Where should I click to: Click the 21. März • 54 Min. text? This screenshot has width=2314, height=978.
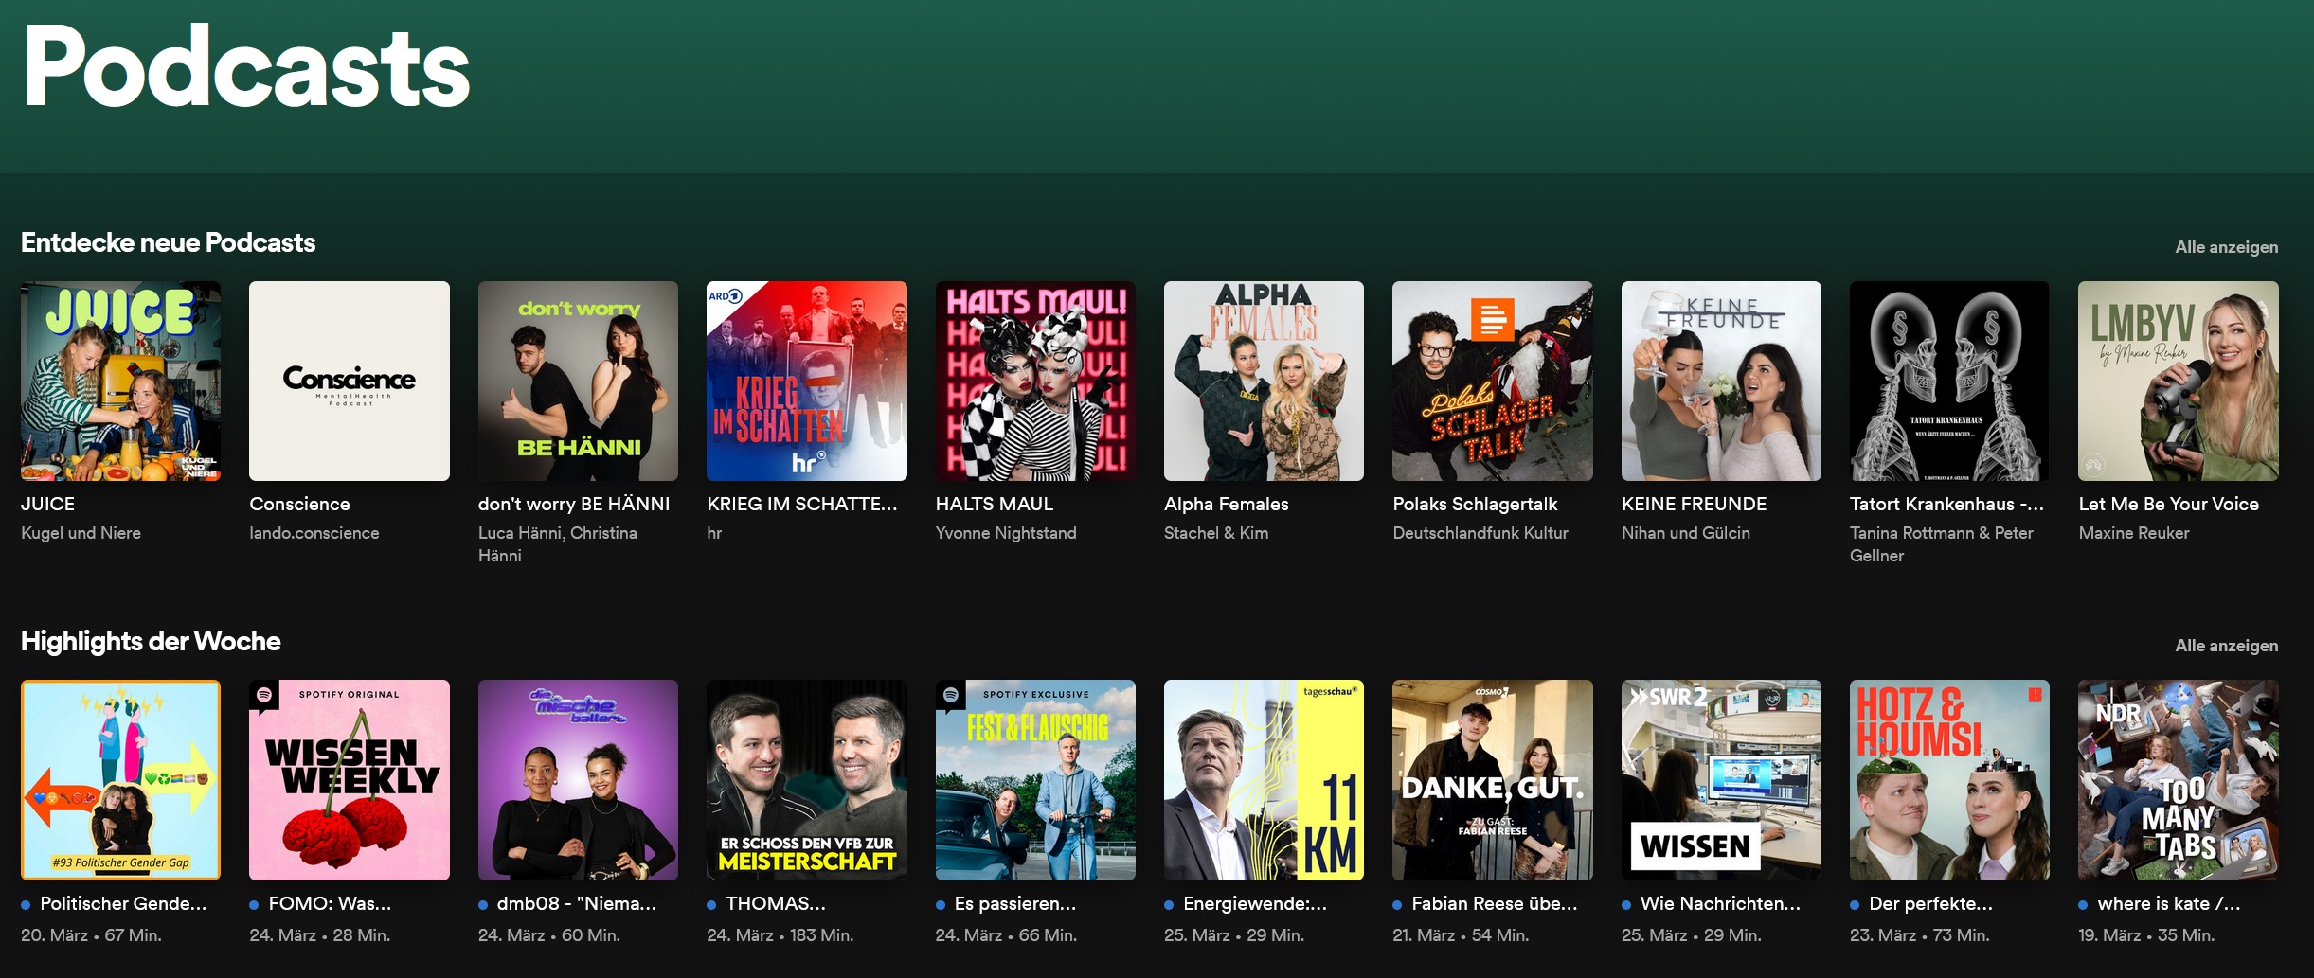[1461, 935]
